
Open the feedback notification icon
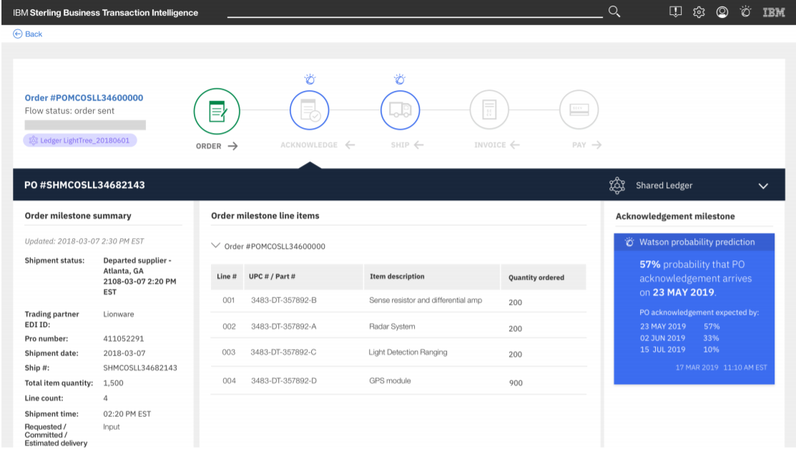click(x=675, y=11)
